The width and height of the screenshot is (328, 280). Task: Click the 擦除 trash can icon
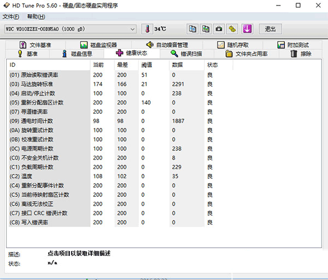[x=294, y=54]
